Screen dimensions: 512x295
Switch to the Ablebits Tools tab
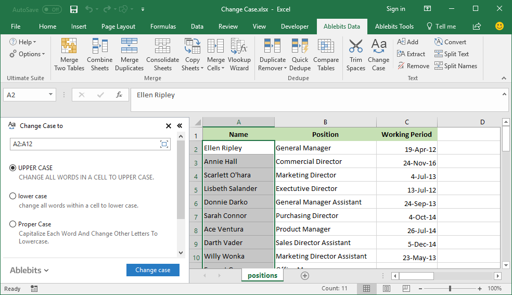pos(394,27)
